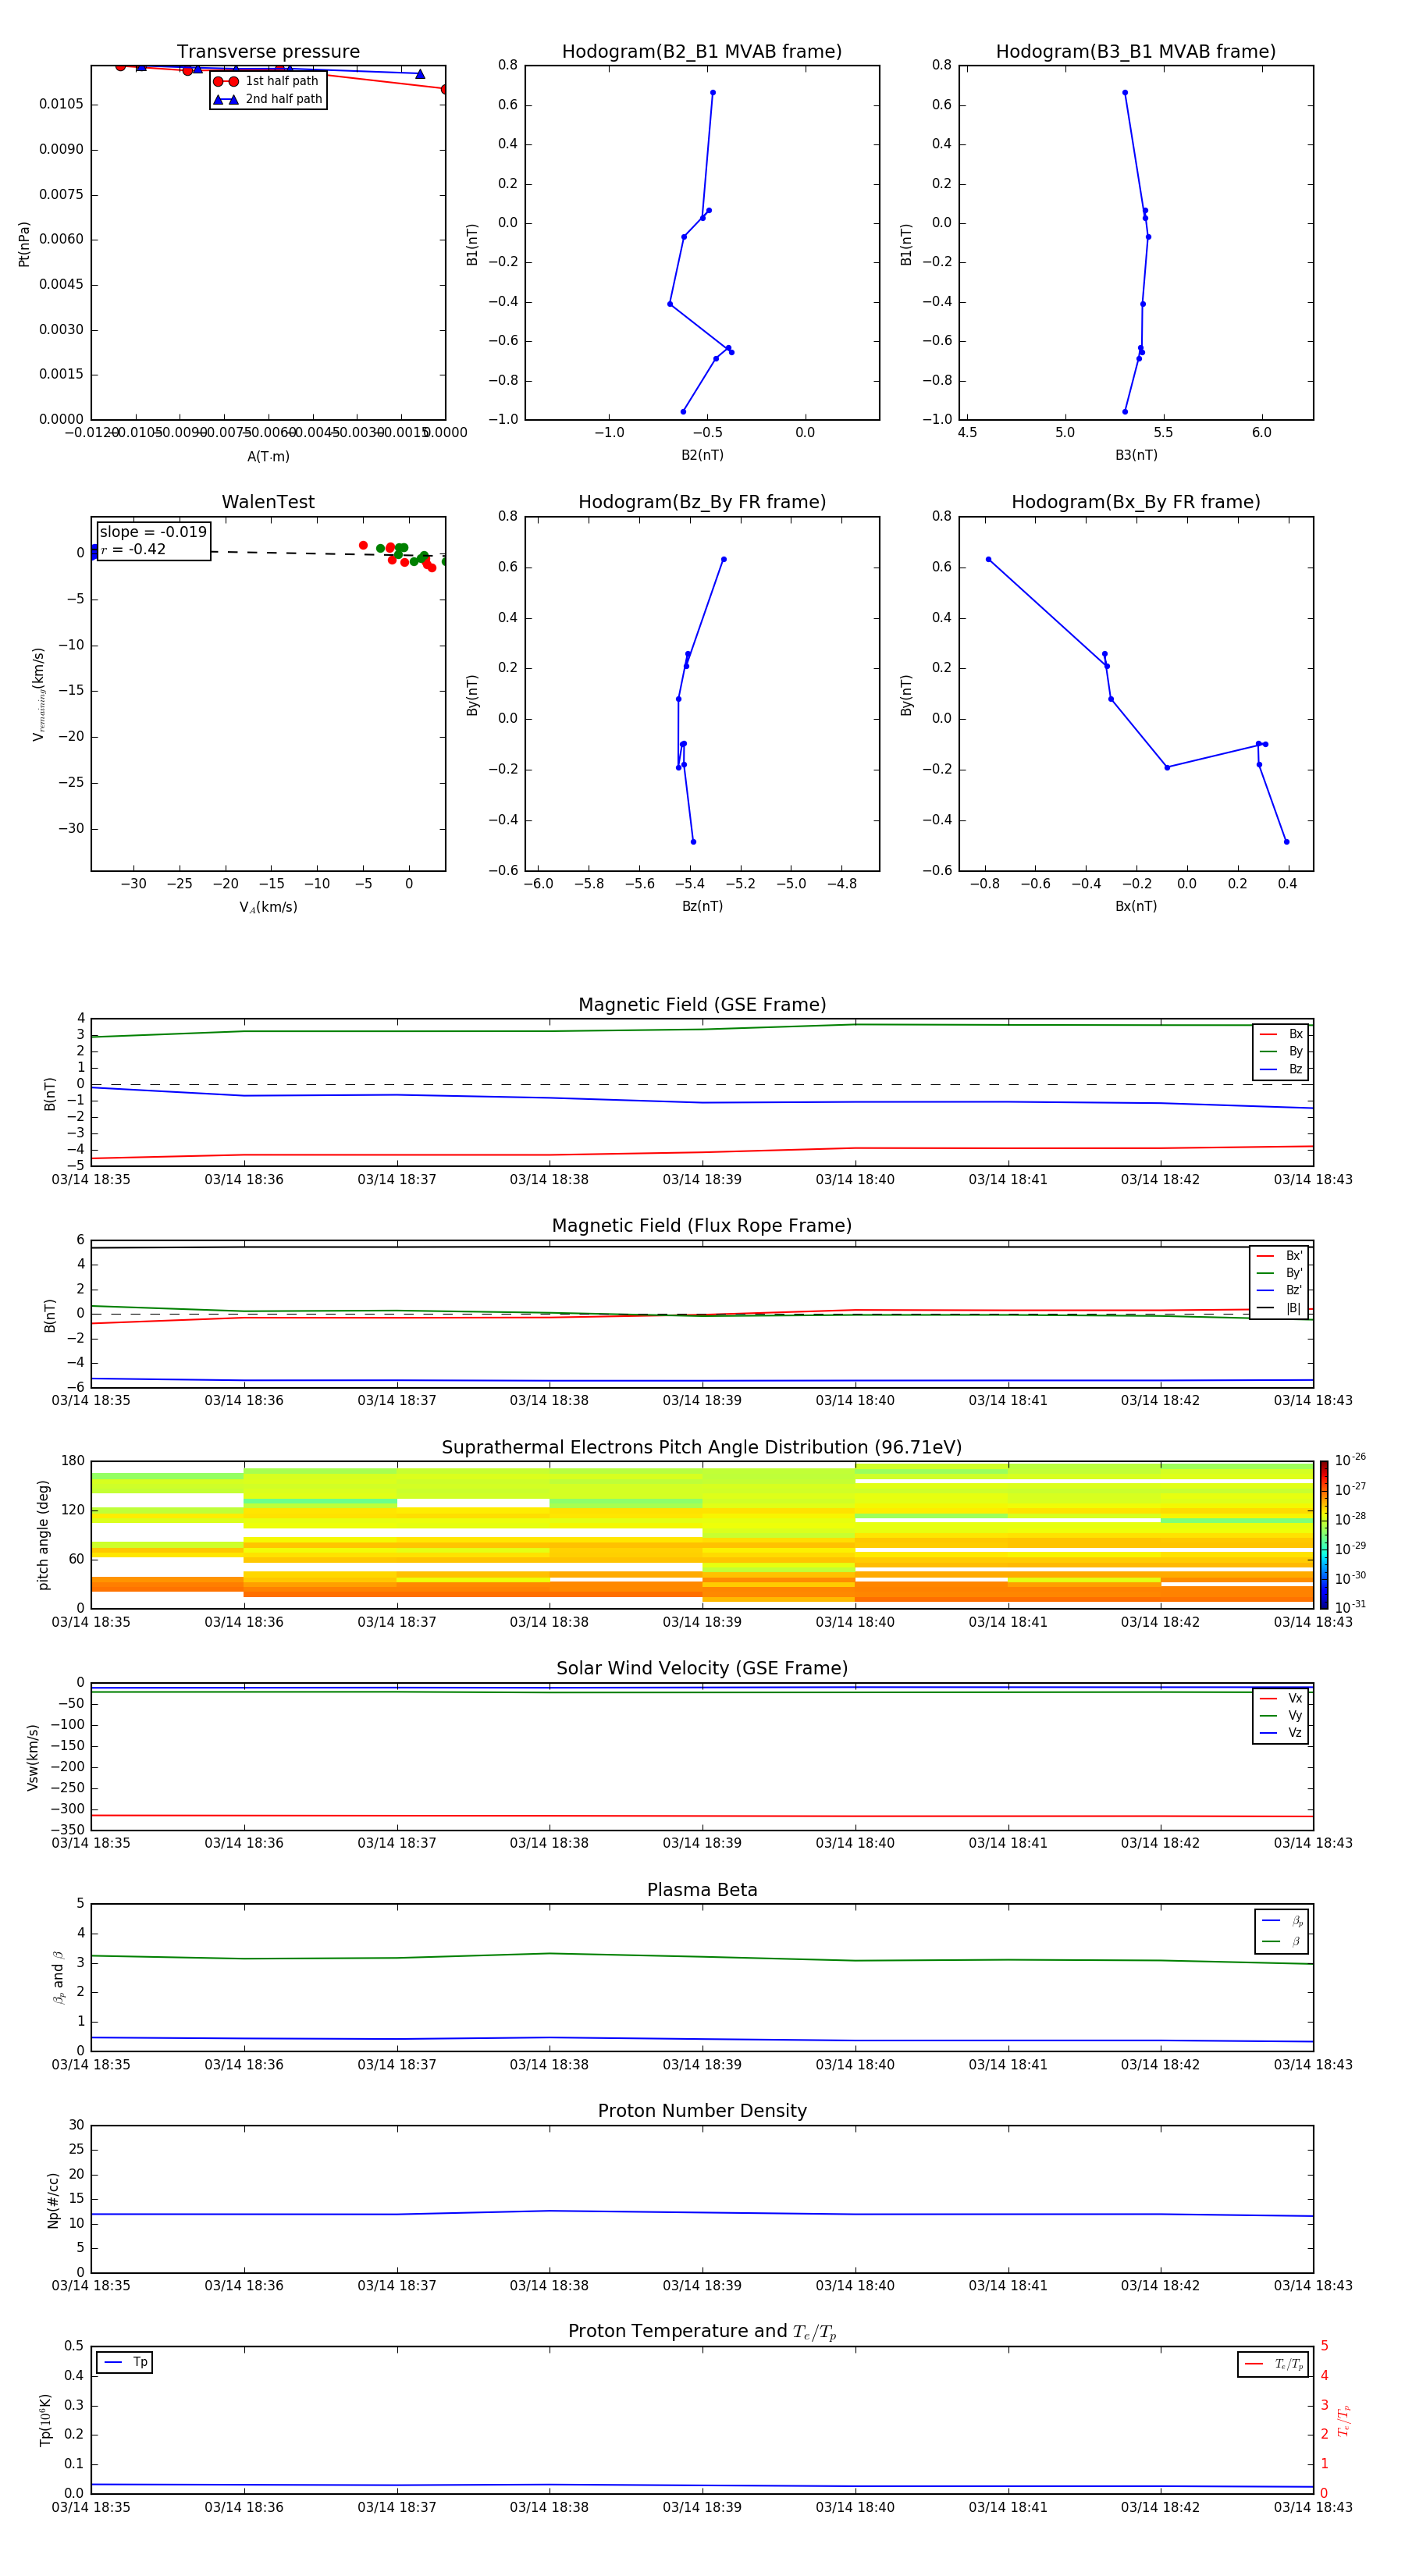Click the "Vsw(km/s)" axis label

click(32, 1757)
